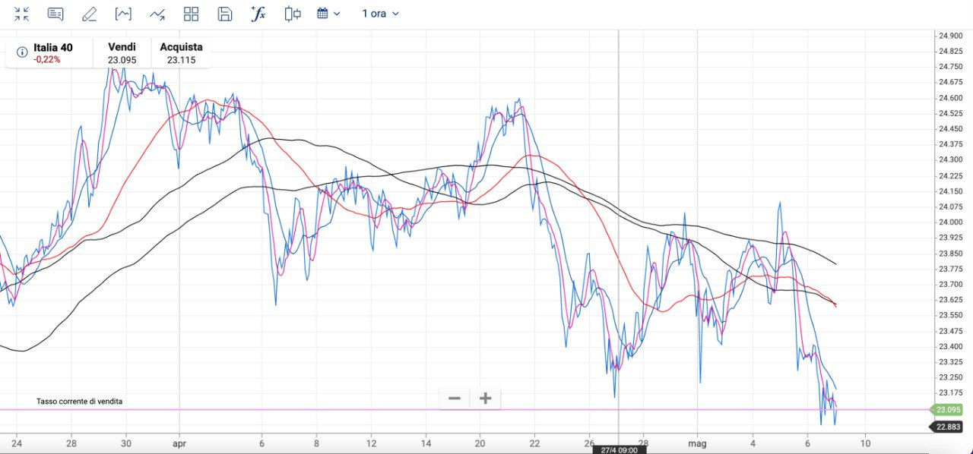Image resolution: width=973 pixels, height=454 pixels.
Task: Click the 24.150 price axis label
Action: pyautogui.click(x=950, y=191)
